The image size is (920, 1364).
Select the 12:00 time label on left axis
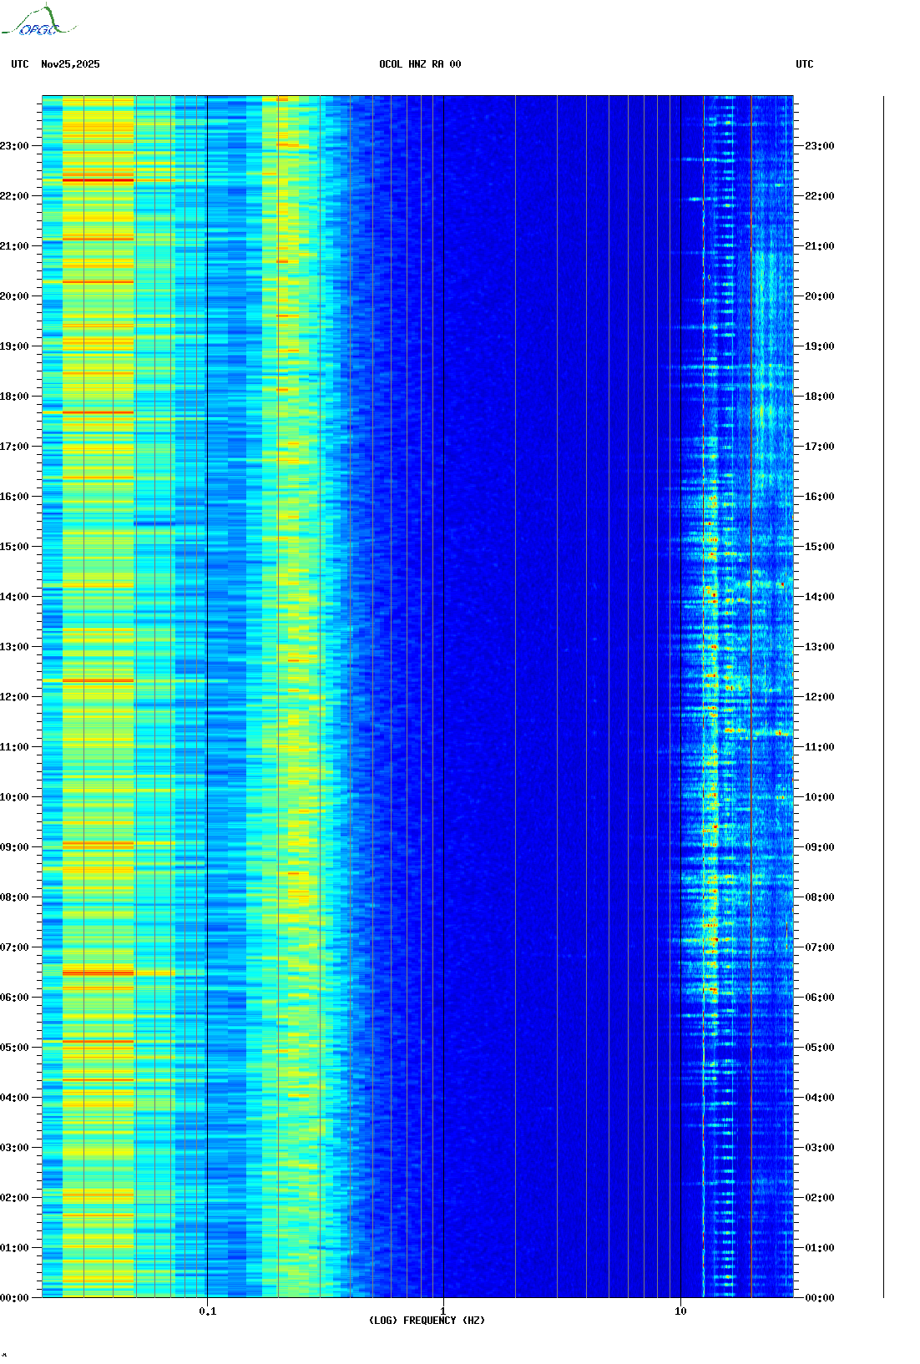(14, 697)
